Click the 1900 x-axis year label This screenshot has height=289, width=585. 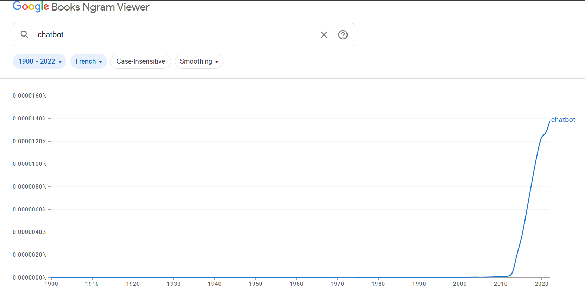[51, 284]
